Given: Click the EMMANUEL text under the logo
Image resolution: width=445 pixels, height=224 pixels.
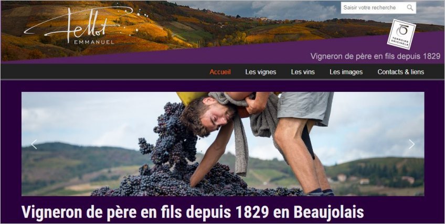Looking at the screenshot, I should (x=94, y=42).
